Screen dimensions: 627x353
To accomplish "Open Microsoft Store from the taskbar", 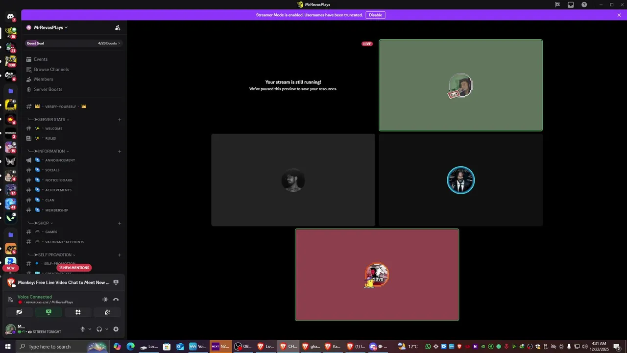I will (x=167, y=347).
